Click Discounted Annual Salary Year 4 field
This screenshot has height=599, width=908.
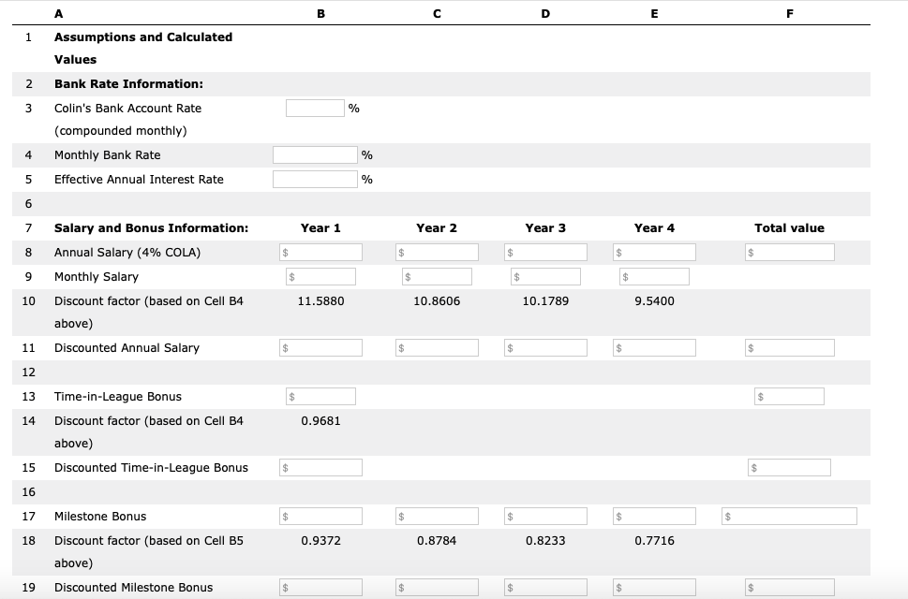pyautogui.click(x=654, y=347)
